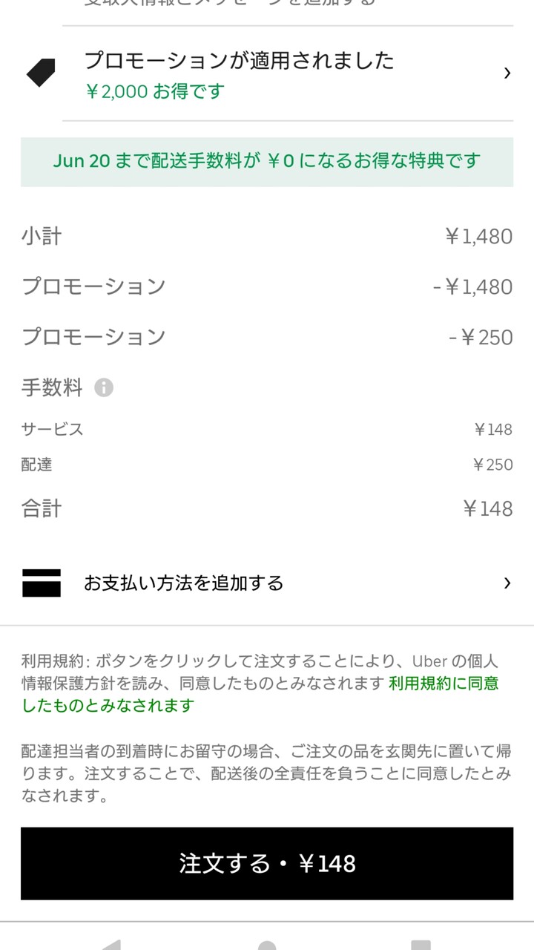Tap the -¥1,480 promotion discount row
Screen dimensions: 534x950
(x=267, y=286)
